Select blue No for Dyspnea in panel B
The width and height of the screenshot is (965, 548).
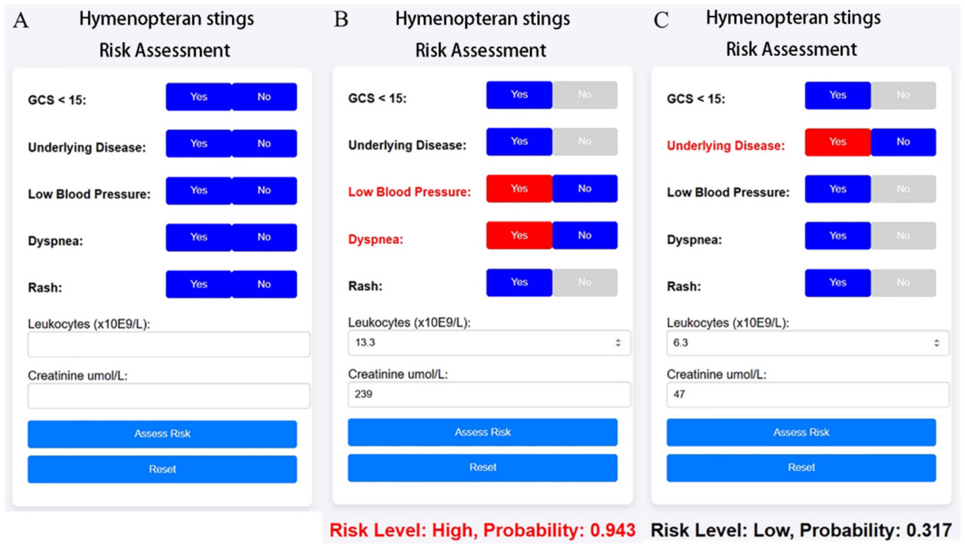click(x=585, y=235)
